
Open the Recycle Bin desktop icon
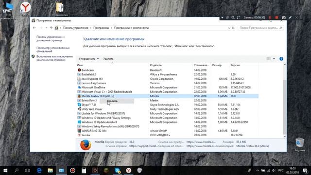[x=300, y=144]
